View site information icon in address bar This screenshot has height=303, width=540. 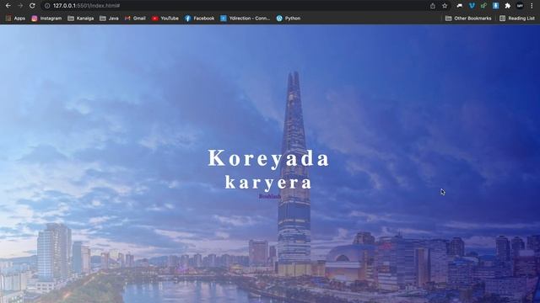coord(47,6)
